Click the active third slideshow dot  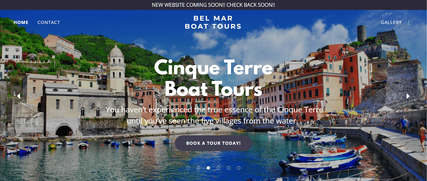[208, 168]
